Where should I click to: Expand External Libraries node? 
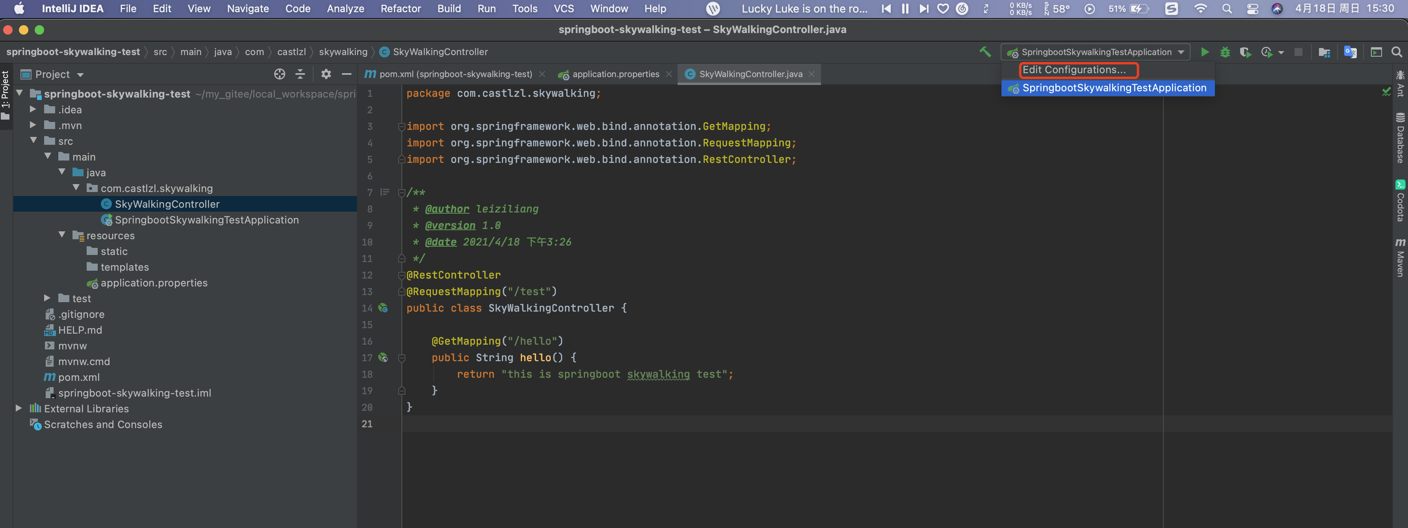(19, 408)
